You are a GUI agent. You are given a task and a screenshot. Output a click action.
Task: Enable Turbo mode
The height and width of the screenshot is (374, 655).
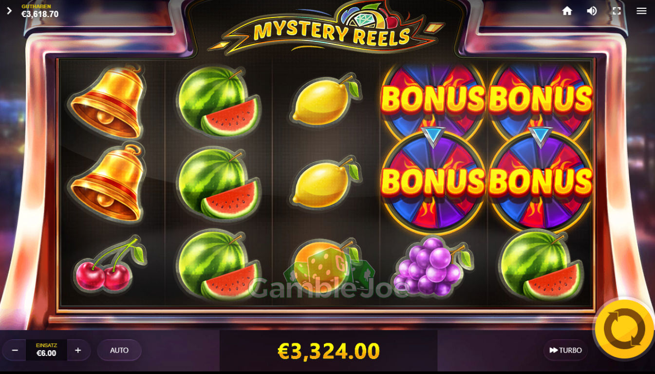point(565,350)
